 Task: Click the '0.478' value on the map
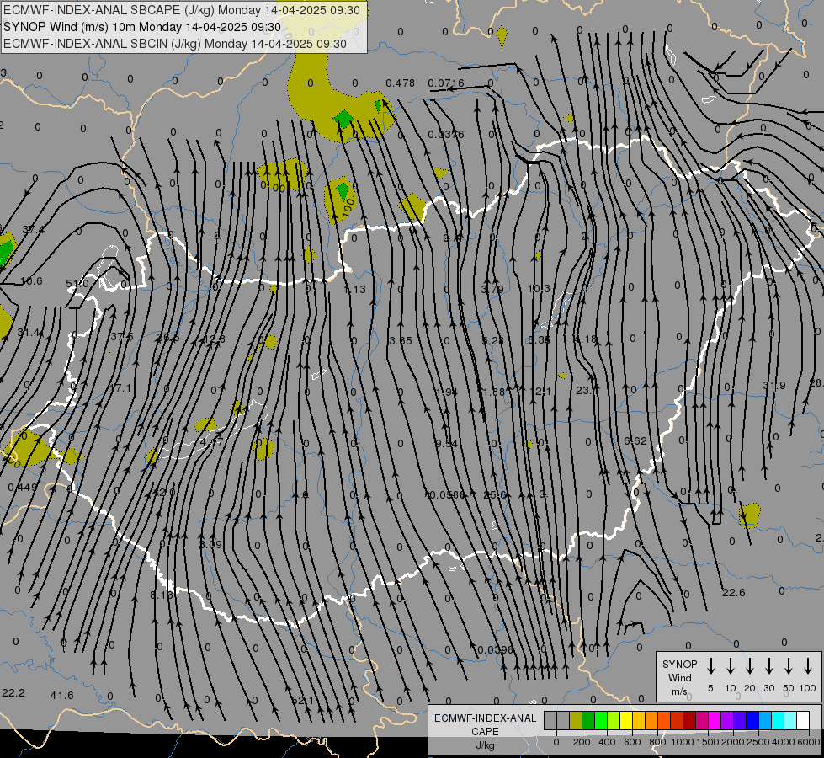[400, 83]
